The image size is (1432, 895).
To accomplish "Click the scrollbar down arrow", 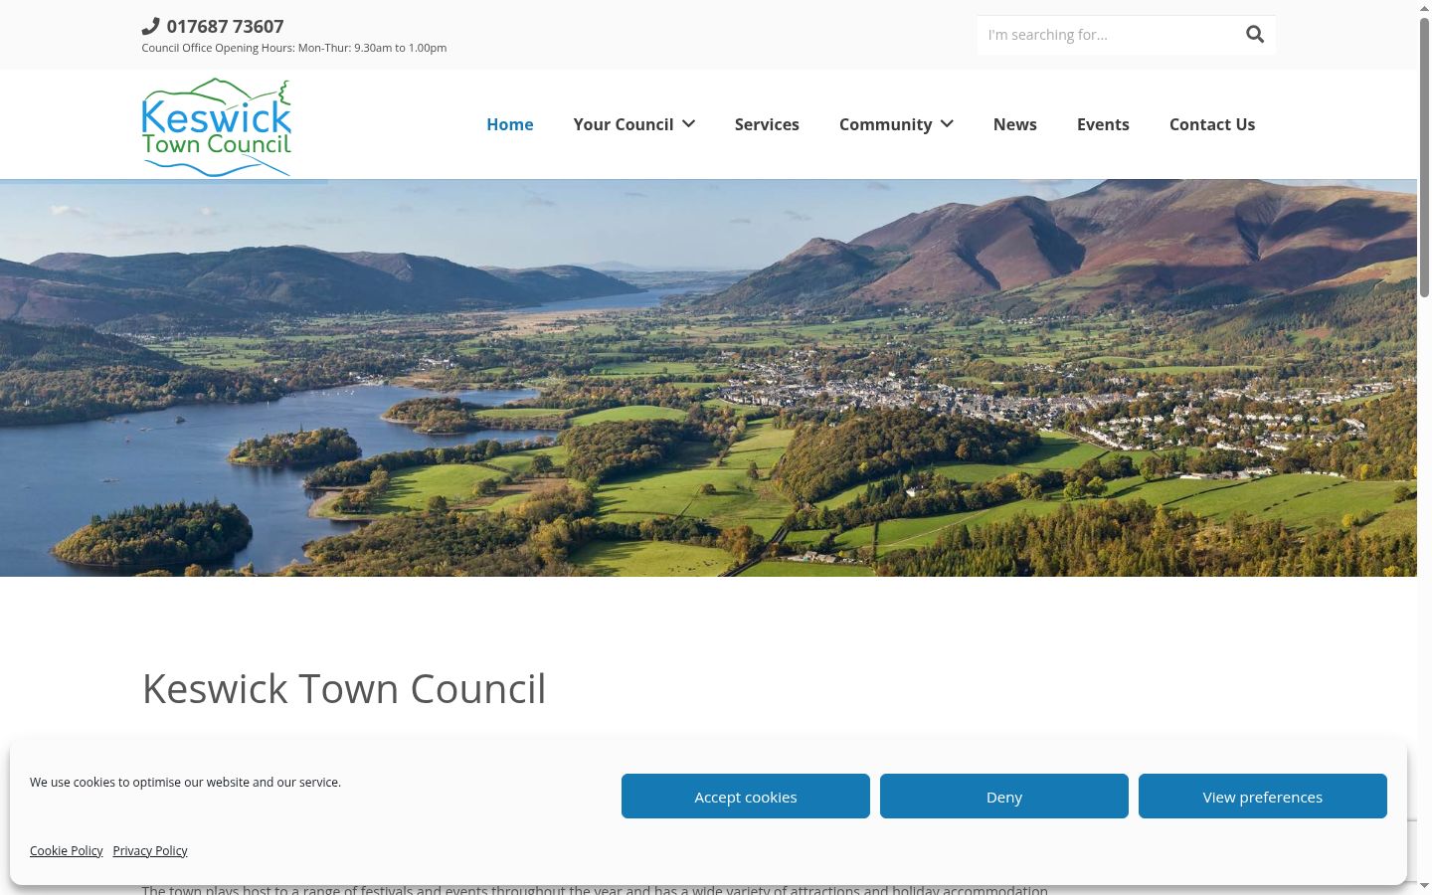I will pos(1424,886).
